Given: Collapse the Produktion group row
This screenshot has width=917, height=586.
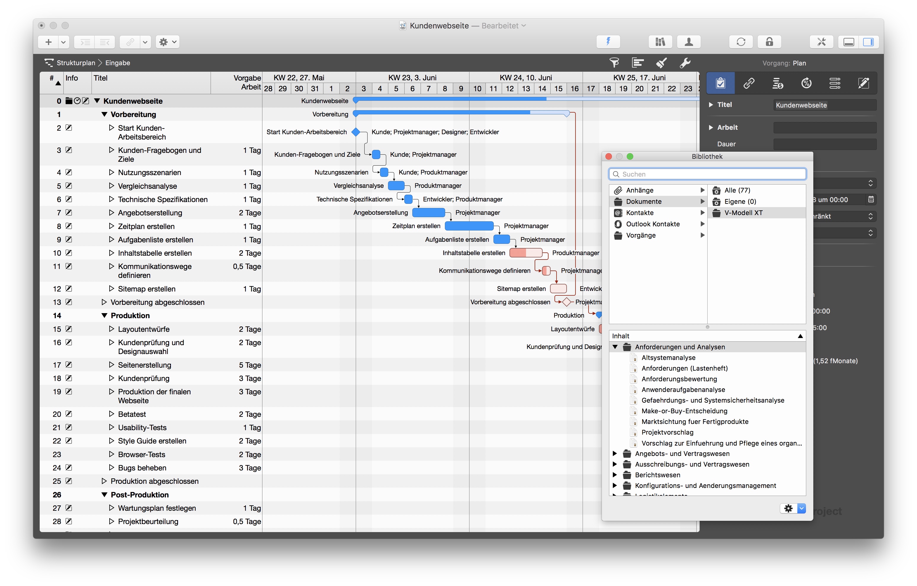Looking at the screenshot, I should coord(104,316).
